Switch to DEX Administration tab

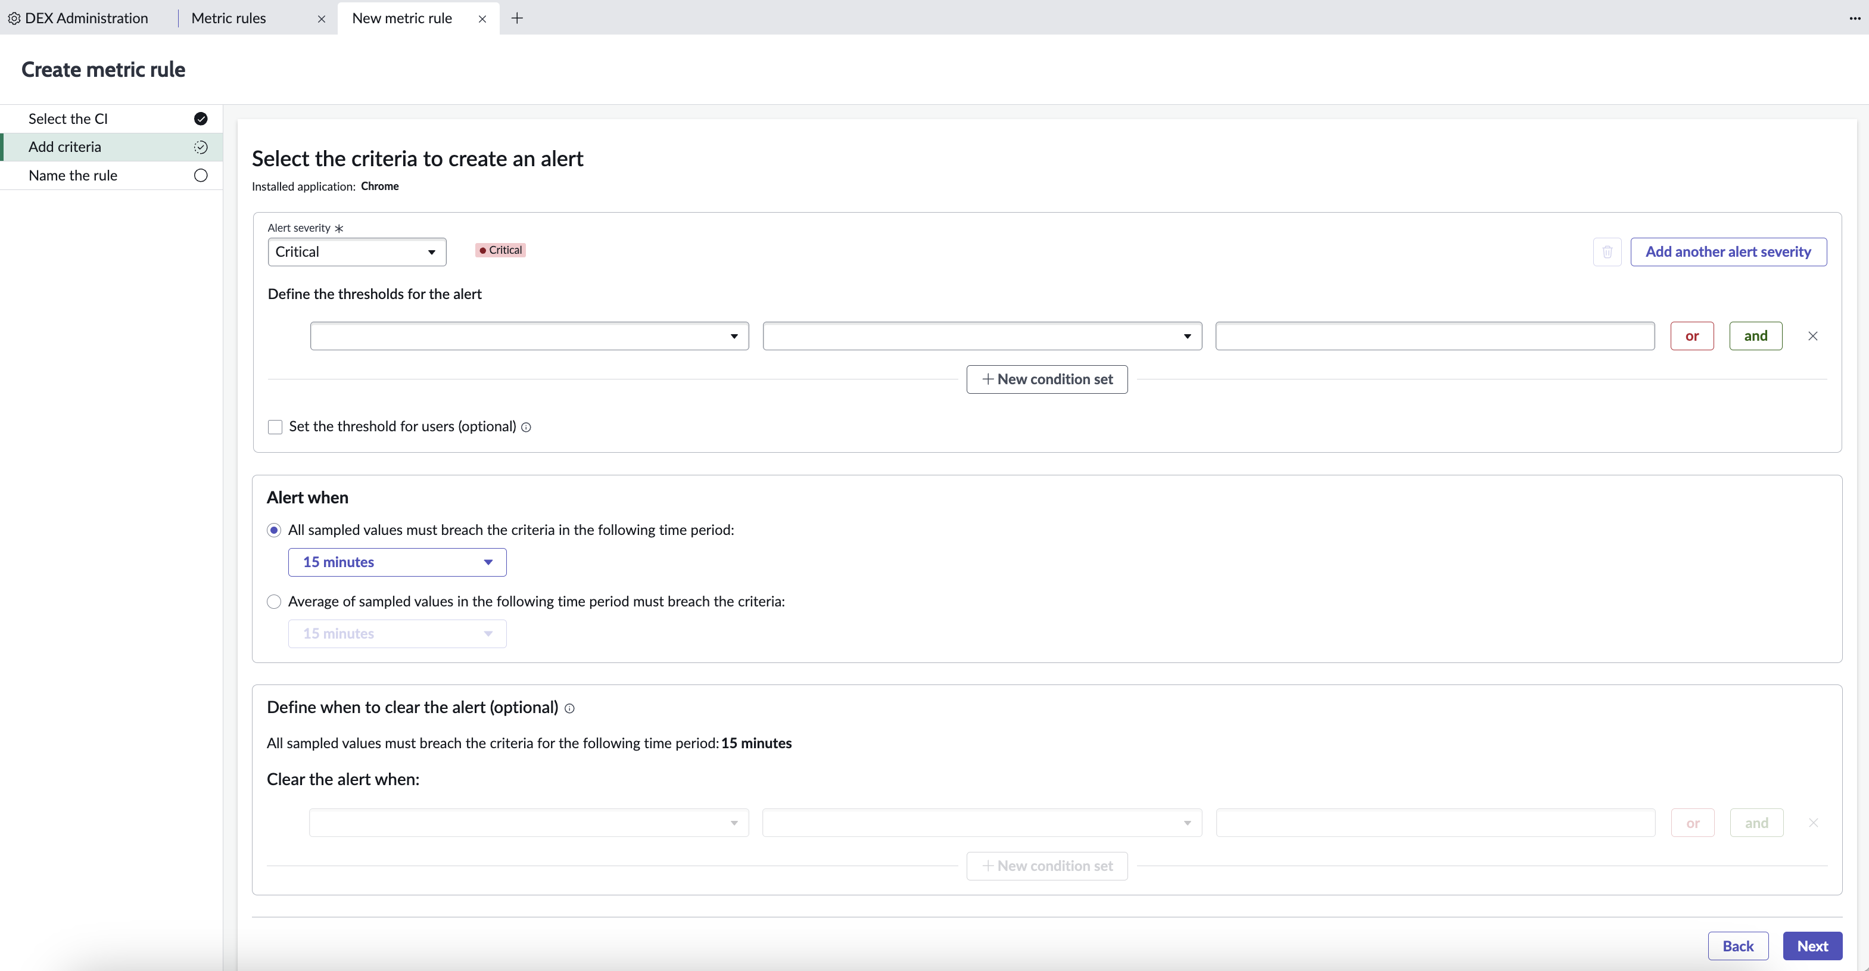(86, 18)
